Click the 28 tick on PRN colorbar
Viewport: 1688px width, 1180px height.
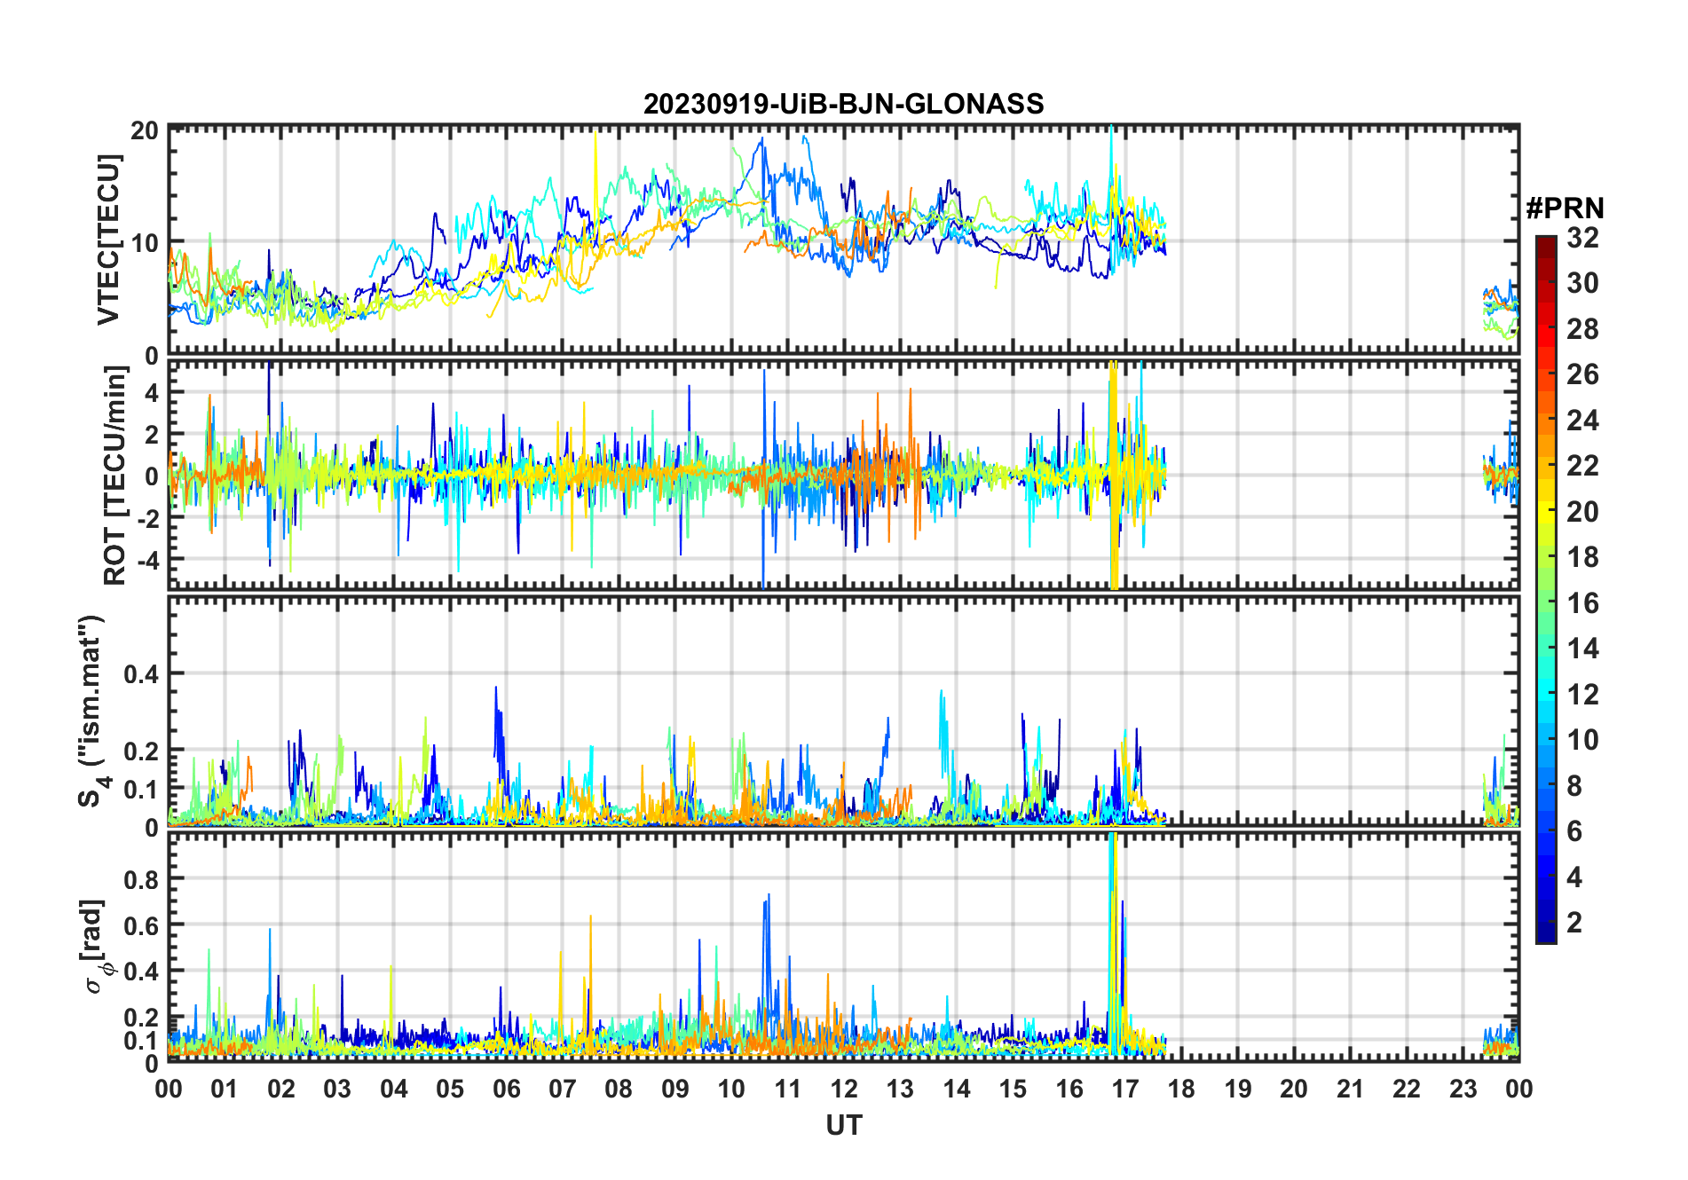(1582, 328)
